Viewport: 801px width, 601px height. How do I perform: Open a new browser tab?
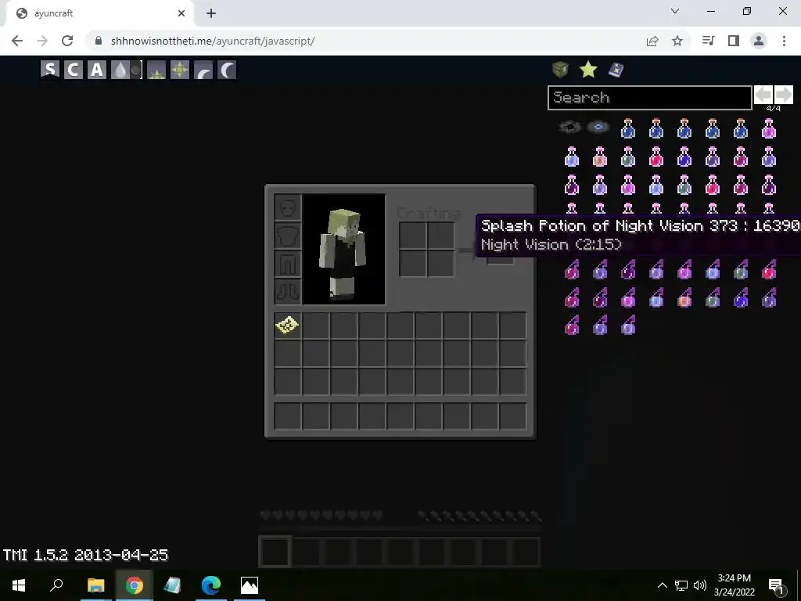coord(211,13)
